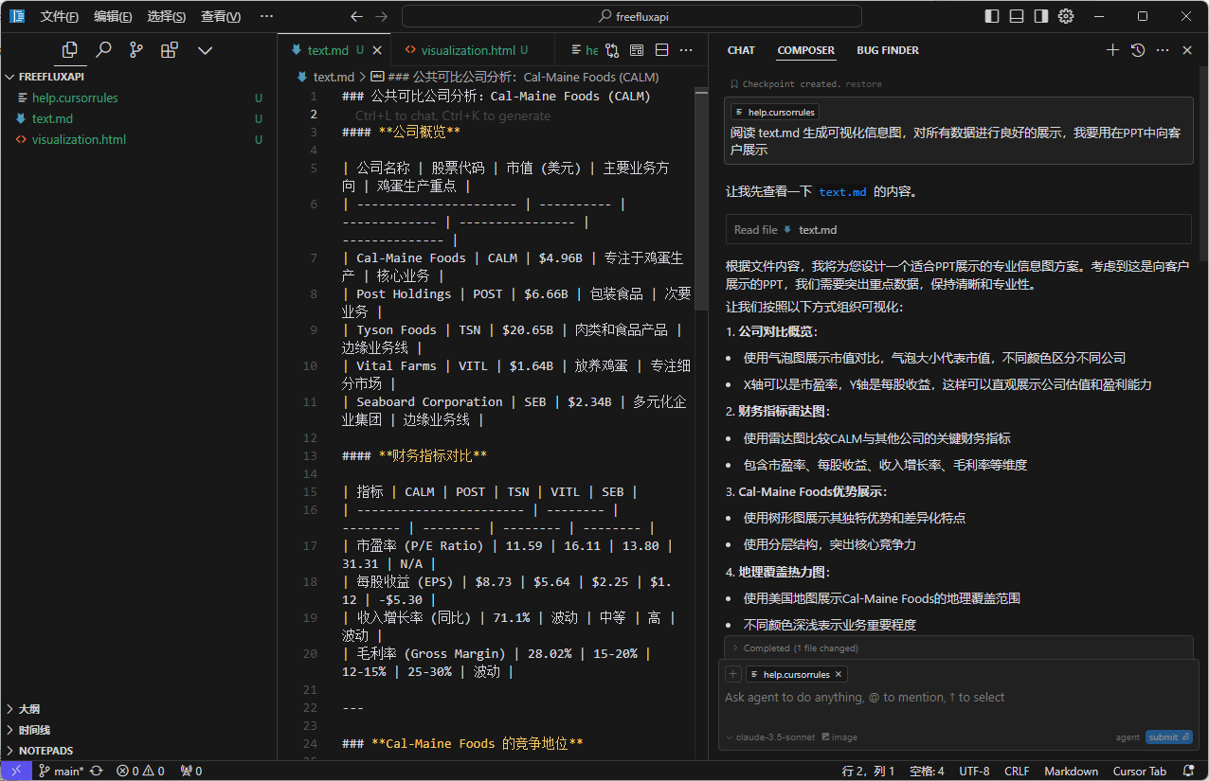Open the 文件(F) menu
Viewport: 1209px width, 781px height.
pyautogui.click(x=60, y=16)
